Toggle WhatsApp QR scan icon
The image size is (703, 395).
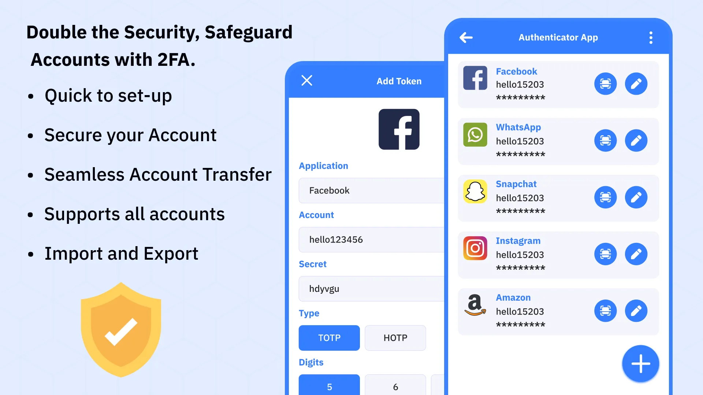(605, 140)
